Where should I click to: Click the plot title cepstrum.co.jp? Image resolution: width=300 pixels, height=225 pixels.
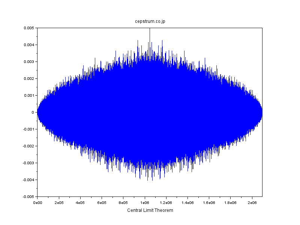click(150, 21)
